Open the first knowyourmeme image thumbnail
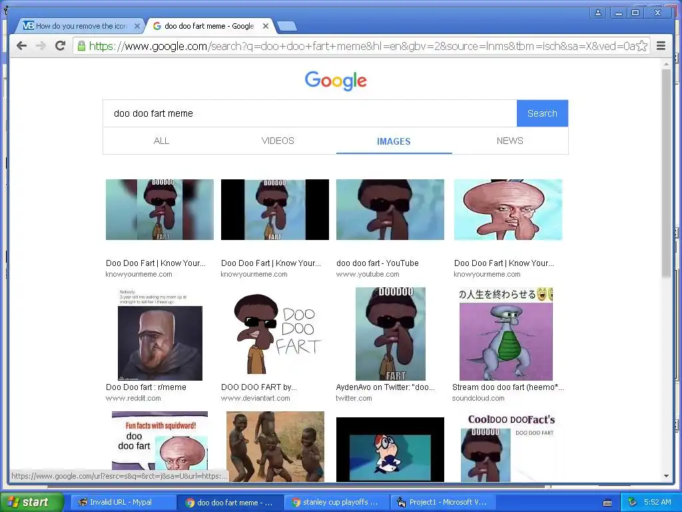Image resolution: width=682 pixels, height=512 pixels. pyautogui.click(x=160, y=209)
